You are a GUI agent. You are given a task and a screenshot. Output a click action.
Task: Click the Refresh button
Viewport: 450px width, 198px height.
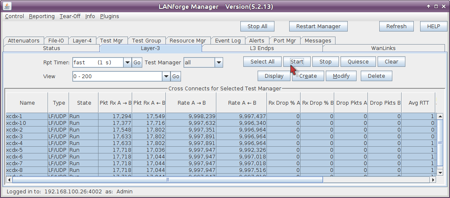(397, 26)
